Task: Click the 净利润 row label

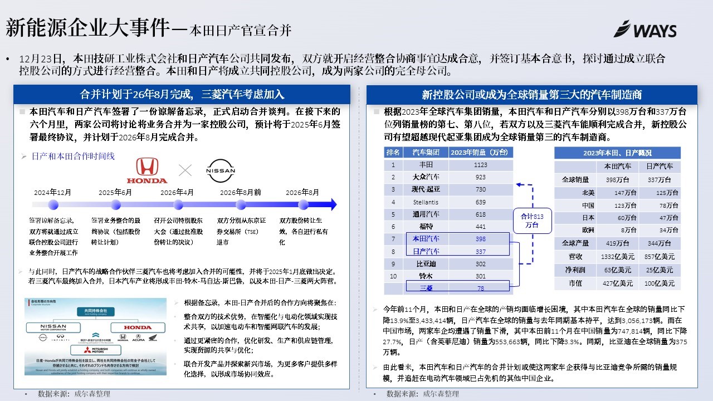Action: 575,270
